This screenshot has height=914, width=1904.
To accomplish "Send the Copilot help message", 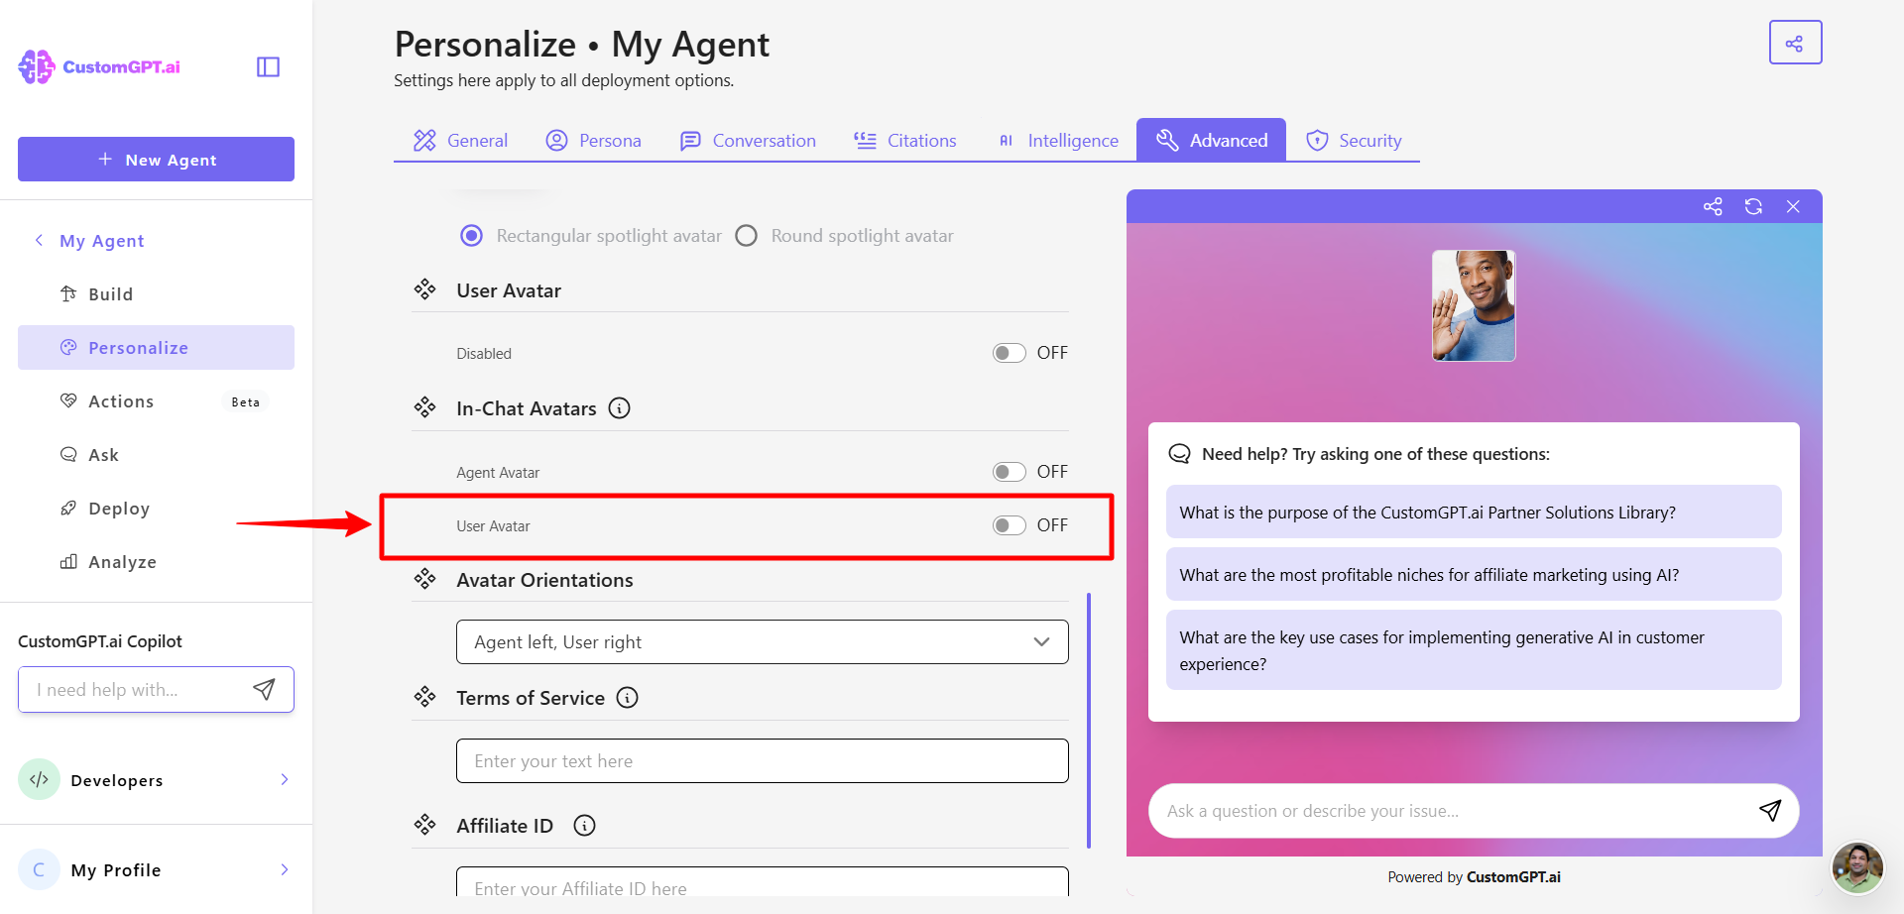I will 264,689.
